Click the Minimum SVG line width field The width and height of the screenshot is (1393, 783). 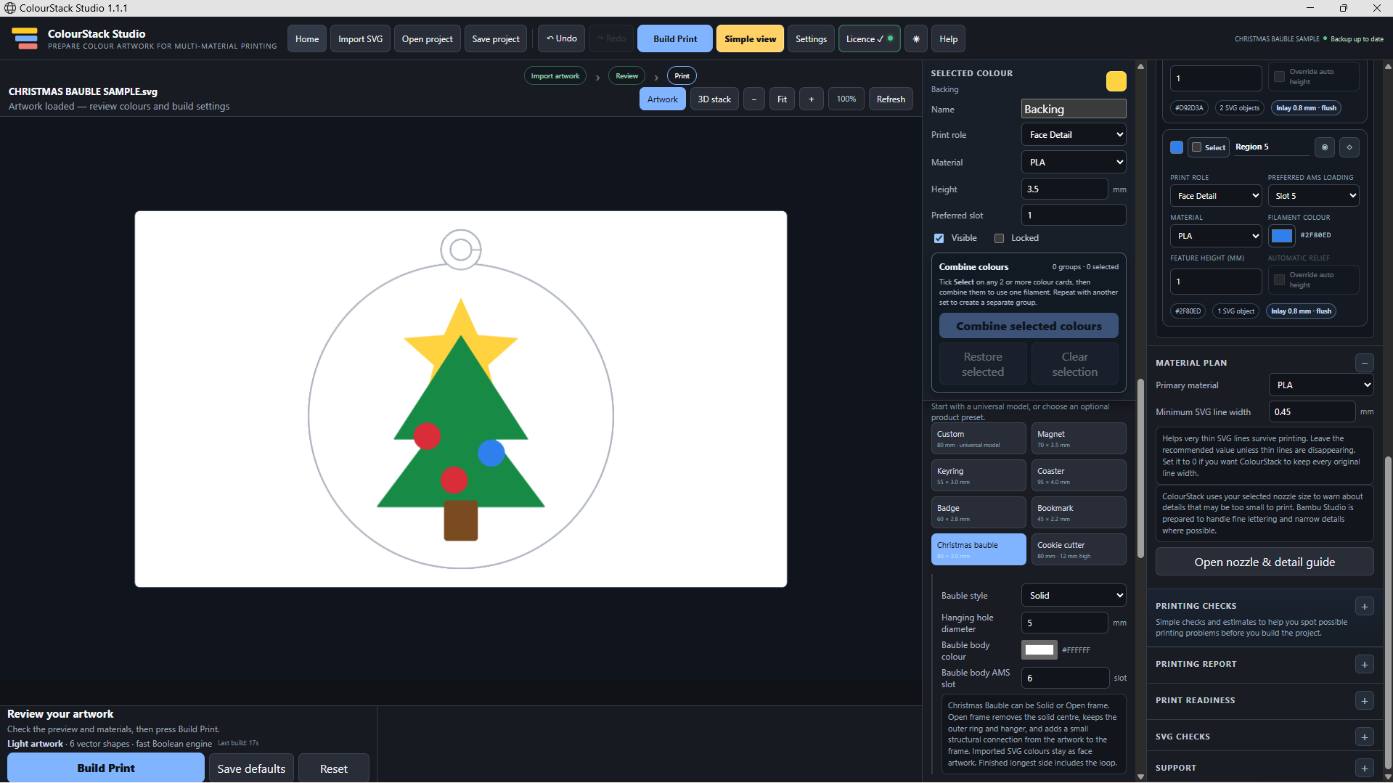(x=1312, y=412)
